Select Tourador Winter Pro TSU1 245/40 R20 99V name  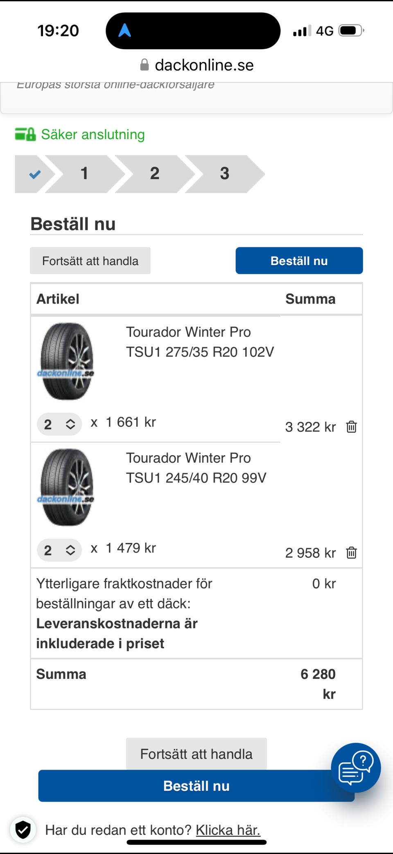(196, 468)
